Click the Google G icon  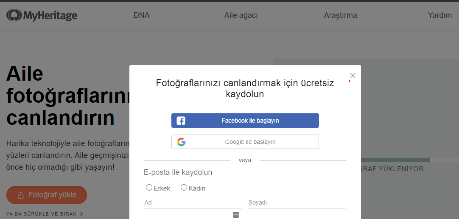point(181,142)
